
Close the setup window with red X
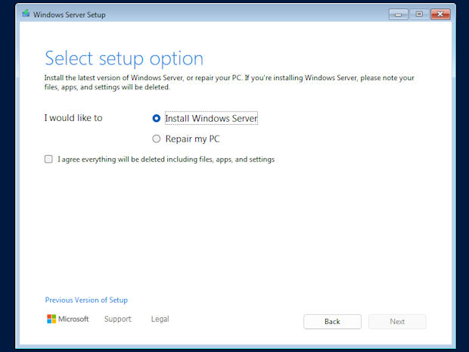(440, 14)
